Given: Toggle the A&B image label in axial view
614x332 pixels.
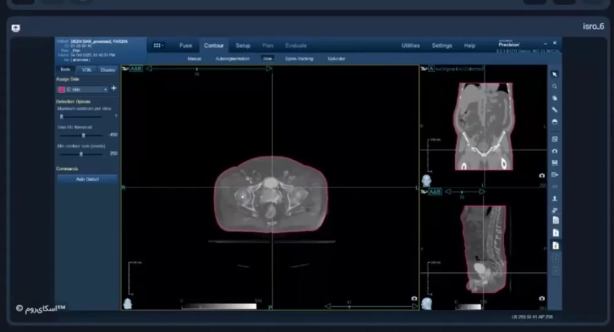Looking at the screenshot, I should tap(136, 69).
